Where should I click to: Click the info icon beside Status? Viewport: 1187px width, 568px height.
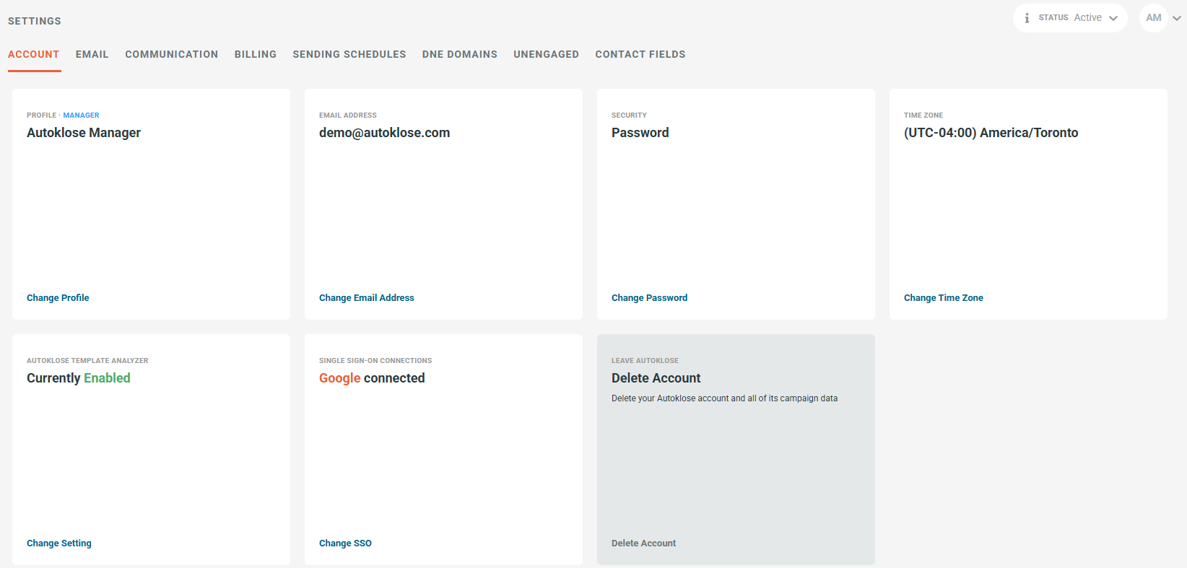tap(1027, 18)
